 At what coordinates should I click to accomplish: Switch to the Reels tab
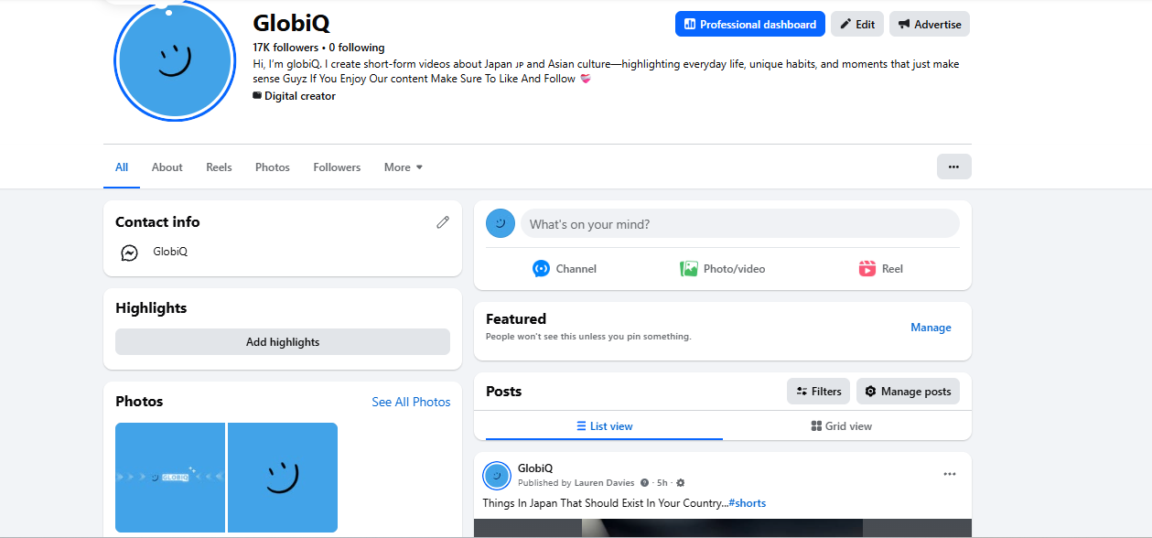click(x=219, y=167)
